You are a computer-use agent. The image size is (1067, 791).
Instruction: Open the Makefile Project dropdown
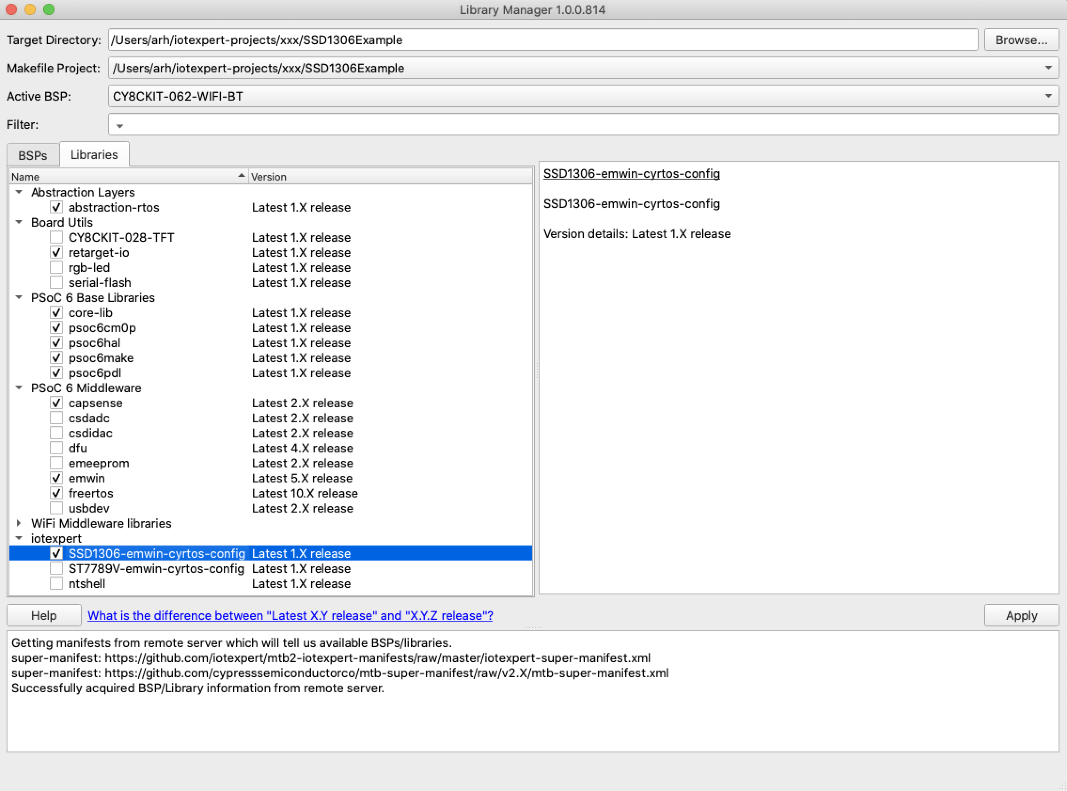tap(1048, 68)
